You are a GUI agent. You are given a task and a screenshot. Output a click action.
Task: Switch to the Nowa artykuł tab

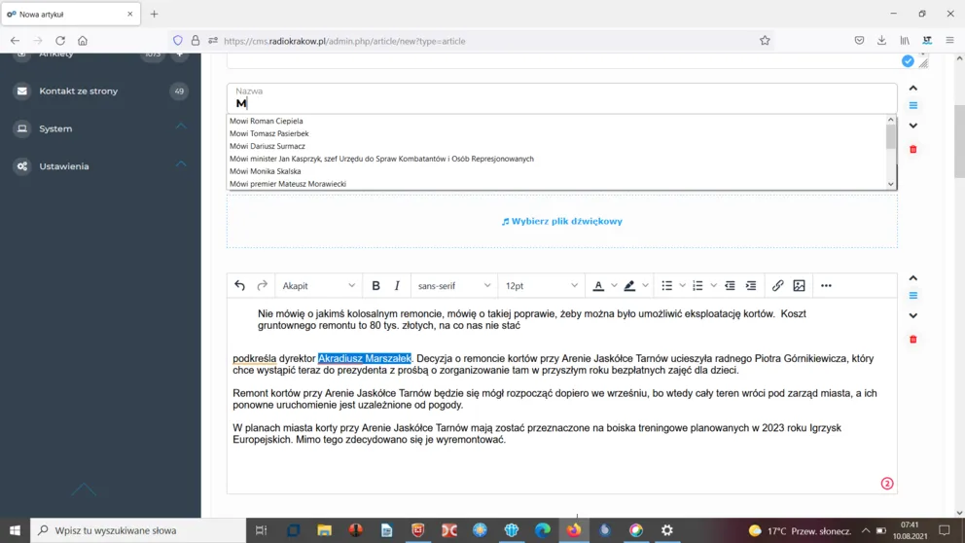pyautogui.click(x=70, y=14)
